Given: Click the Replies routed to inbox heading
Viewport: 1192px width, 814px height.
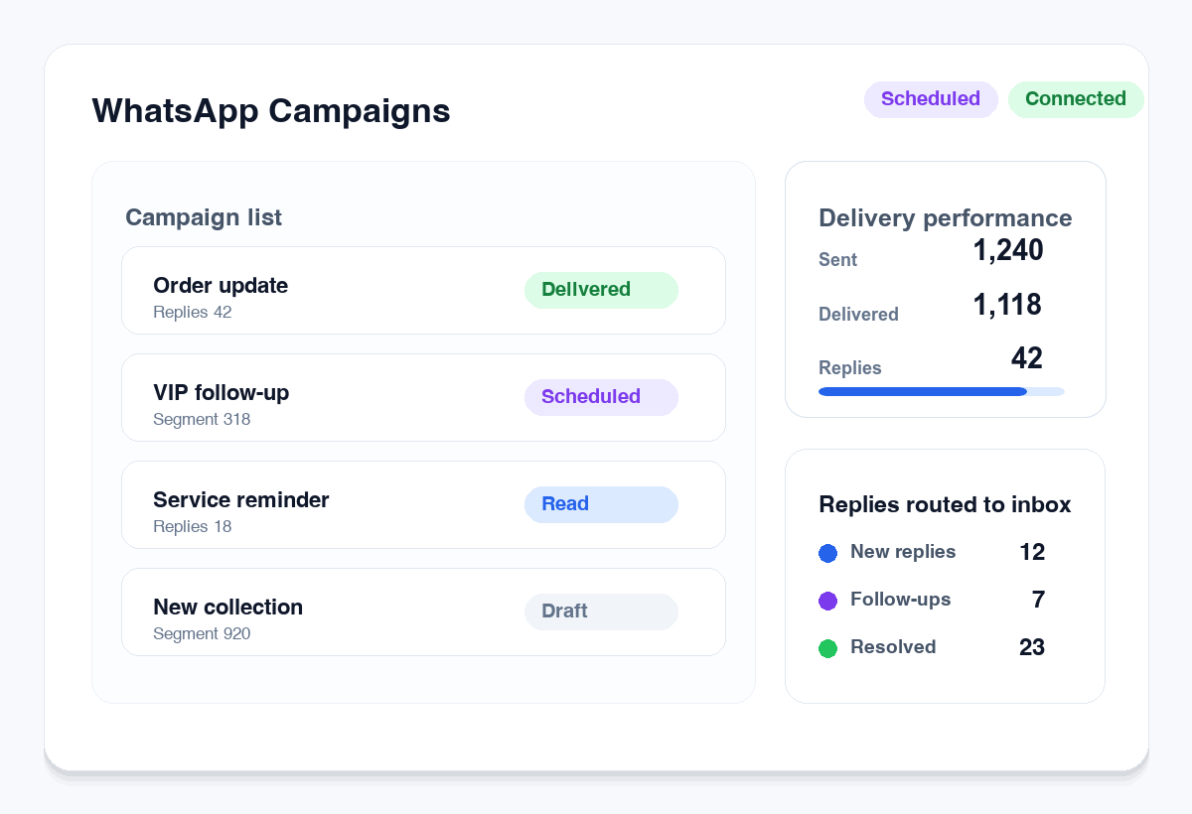Looking at the screenshot, I should pyautogui.click(x=945, y=505).
